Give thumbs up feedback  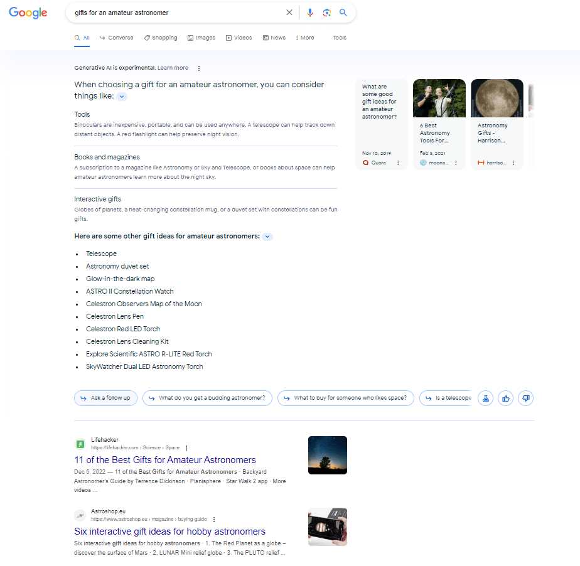[x=505, y=398]
